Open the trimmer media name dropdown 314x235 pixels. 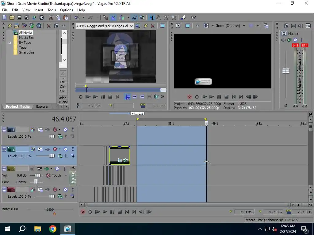pos(131,26)
